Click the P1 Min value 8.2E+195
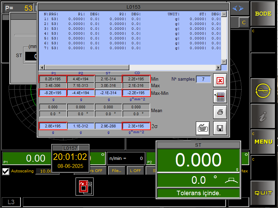Image resolution: width=278 pixels, height=208 pixels. (53, 79)
